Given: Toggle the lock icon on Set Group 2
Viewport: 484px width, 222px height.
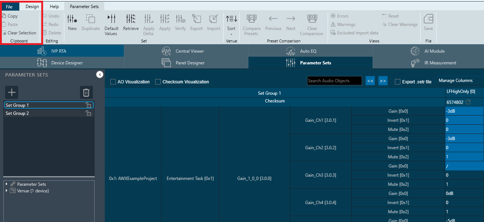Looking at the screenshot, I should tap(88, 113).
